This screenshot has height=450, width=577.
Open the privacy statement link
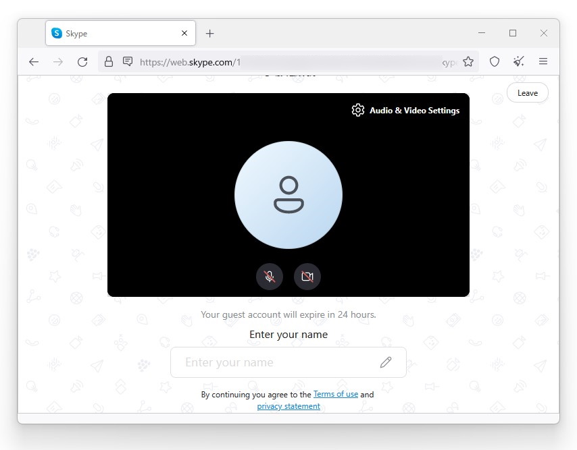pyautogui.click(x=288, y=405)
